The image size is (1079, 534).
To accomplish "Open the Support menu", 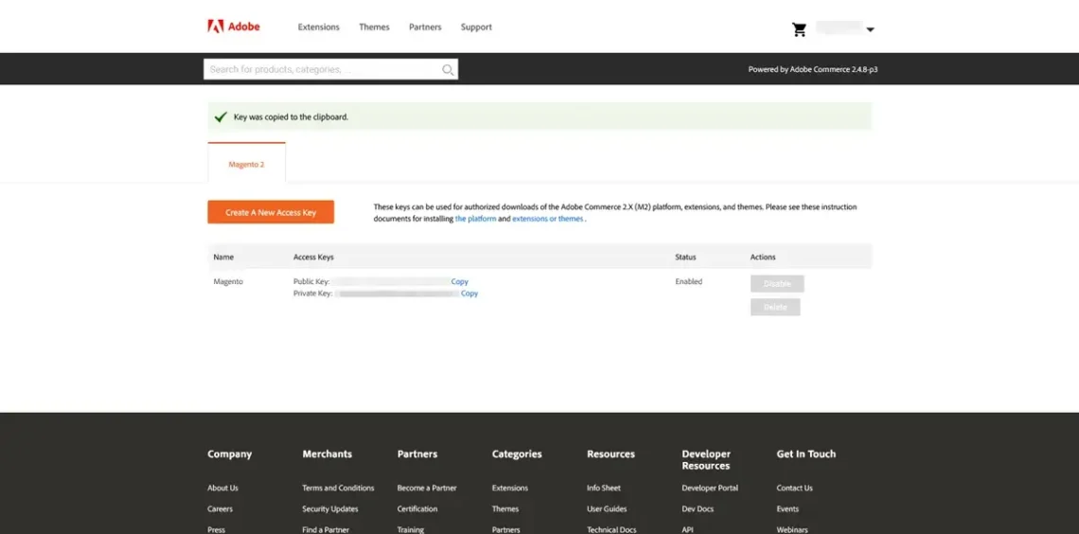I will (476, 27).
